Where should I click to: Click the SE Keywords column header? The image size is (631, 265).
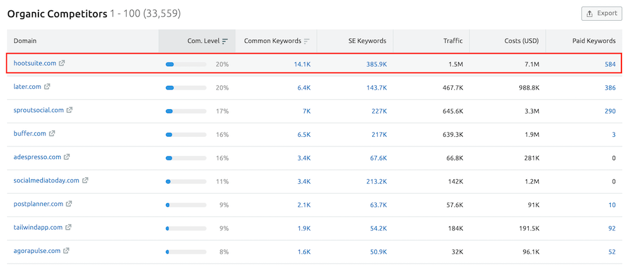(367, 41)
